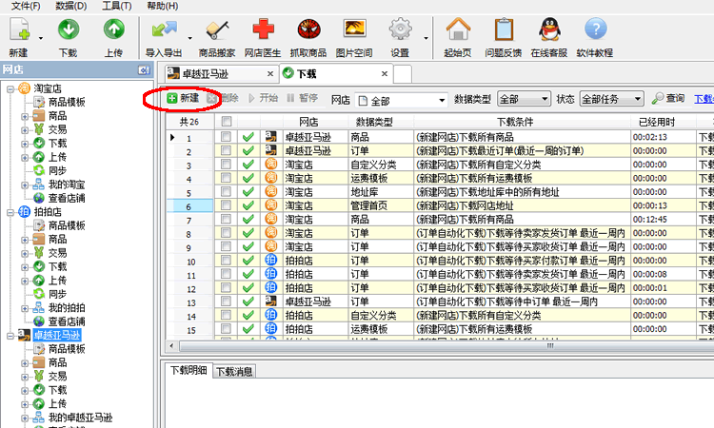The image size is (714, 428).
Task: Select 卓越亚马逊 store node in tree
Action: point(57,335)
